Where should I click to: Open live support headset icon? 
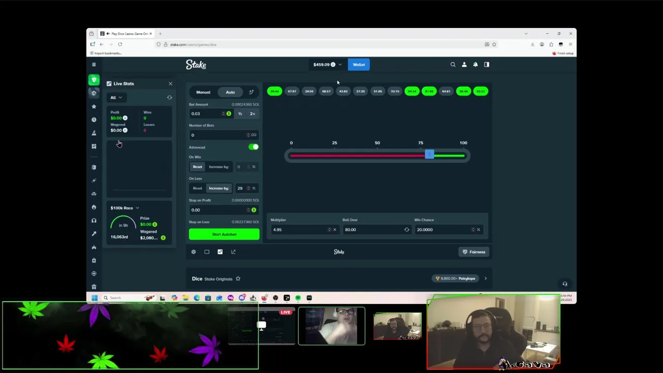(565, 284)
